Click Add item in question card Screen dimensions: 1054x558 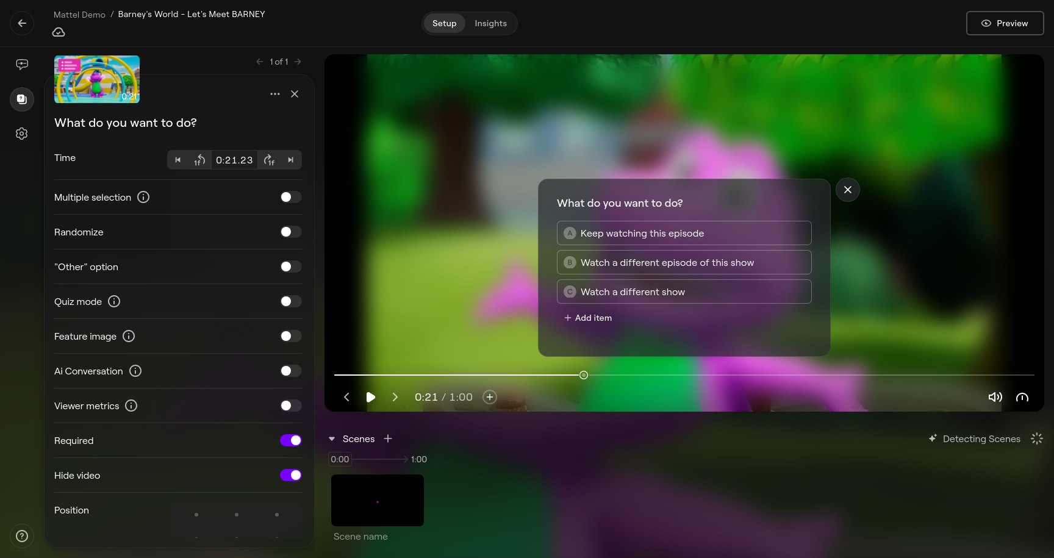tap(588, 318)
